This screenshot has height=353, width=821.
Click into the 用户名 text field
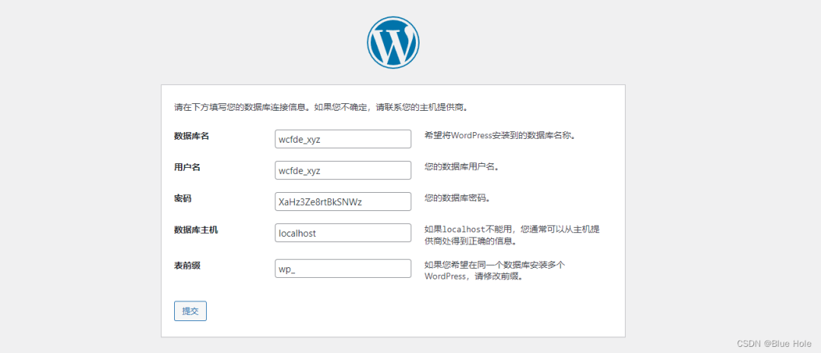coord(342,170)
